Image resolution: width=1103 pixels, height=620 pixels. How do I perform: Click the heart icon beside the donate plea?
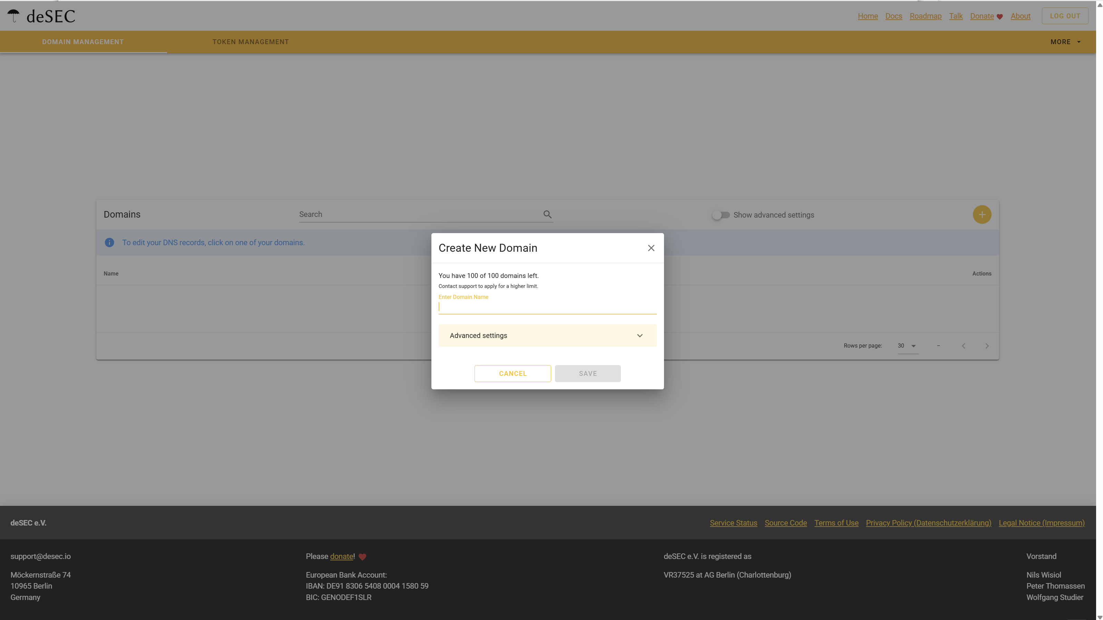tap(362, 557)
